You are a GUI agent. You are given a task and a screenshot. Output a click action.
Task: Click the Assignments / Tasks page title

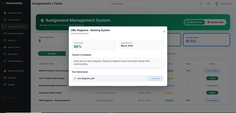(x=47, y=4)
